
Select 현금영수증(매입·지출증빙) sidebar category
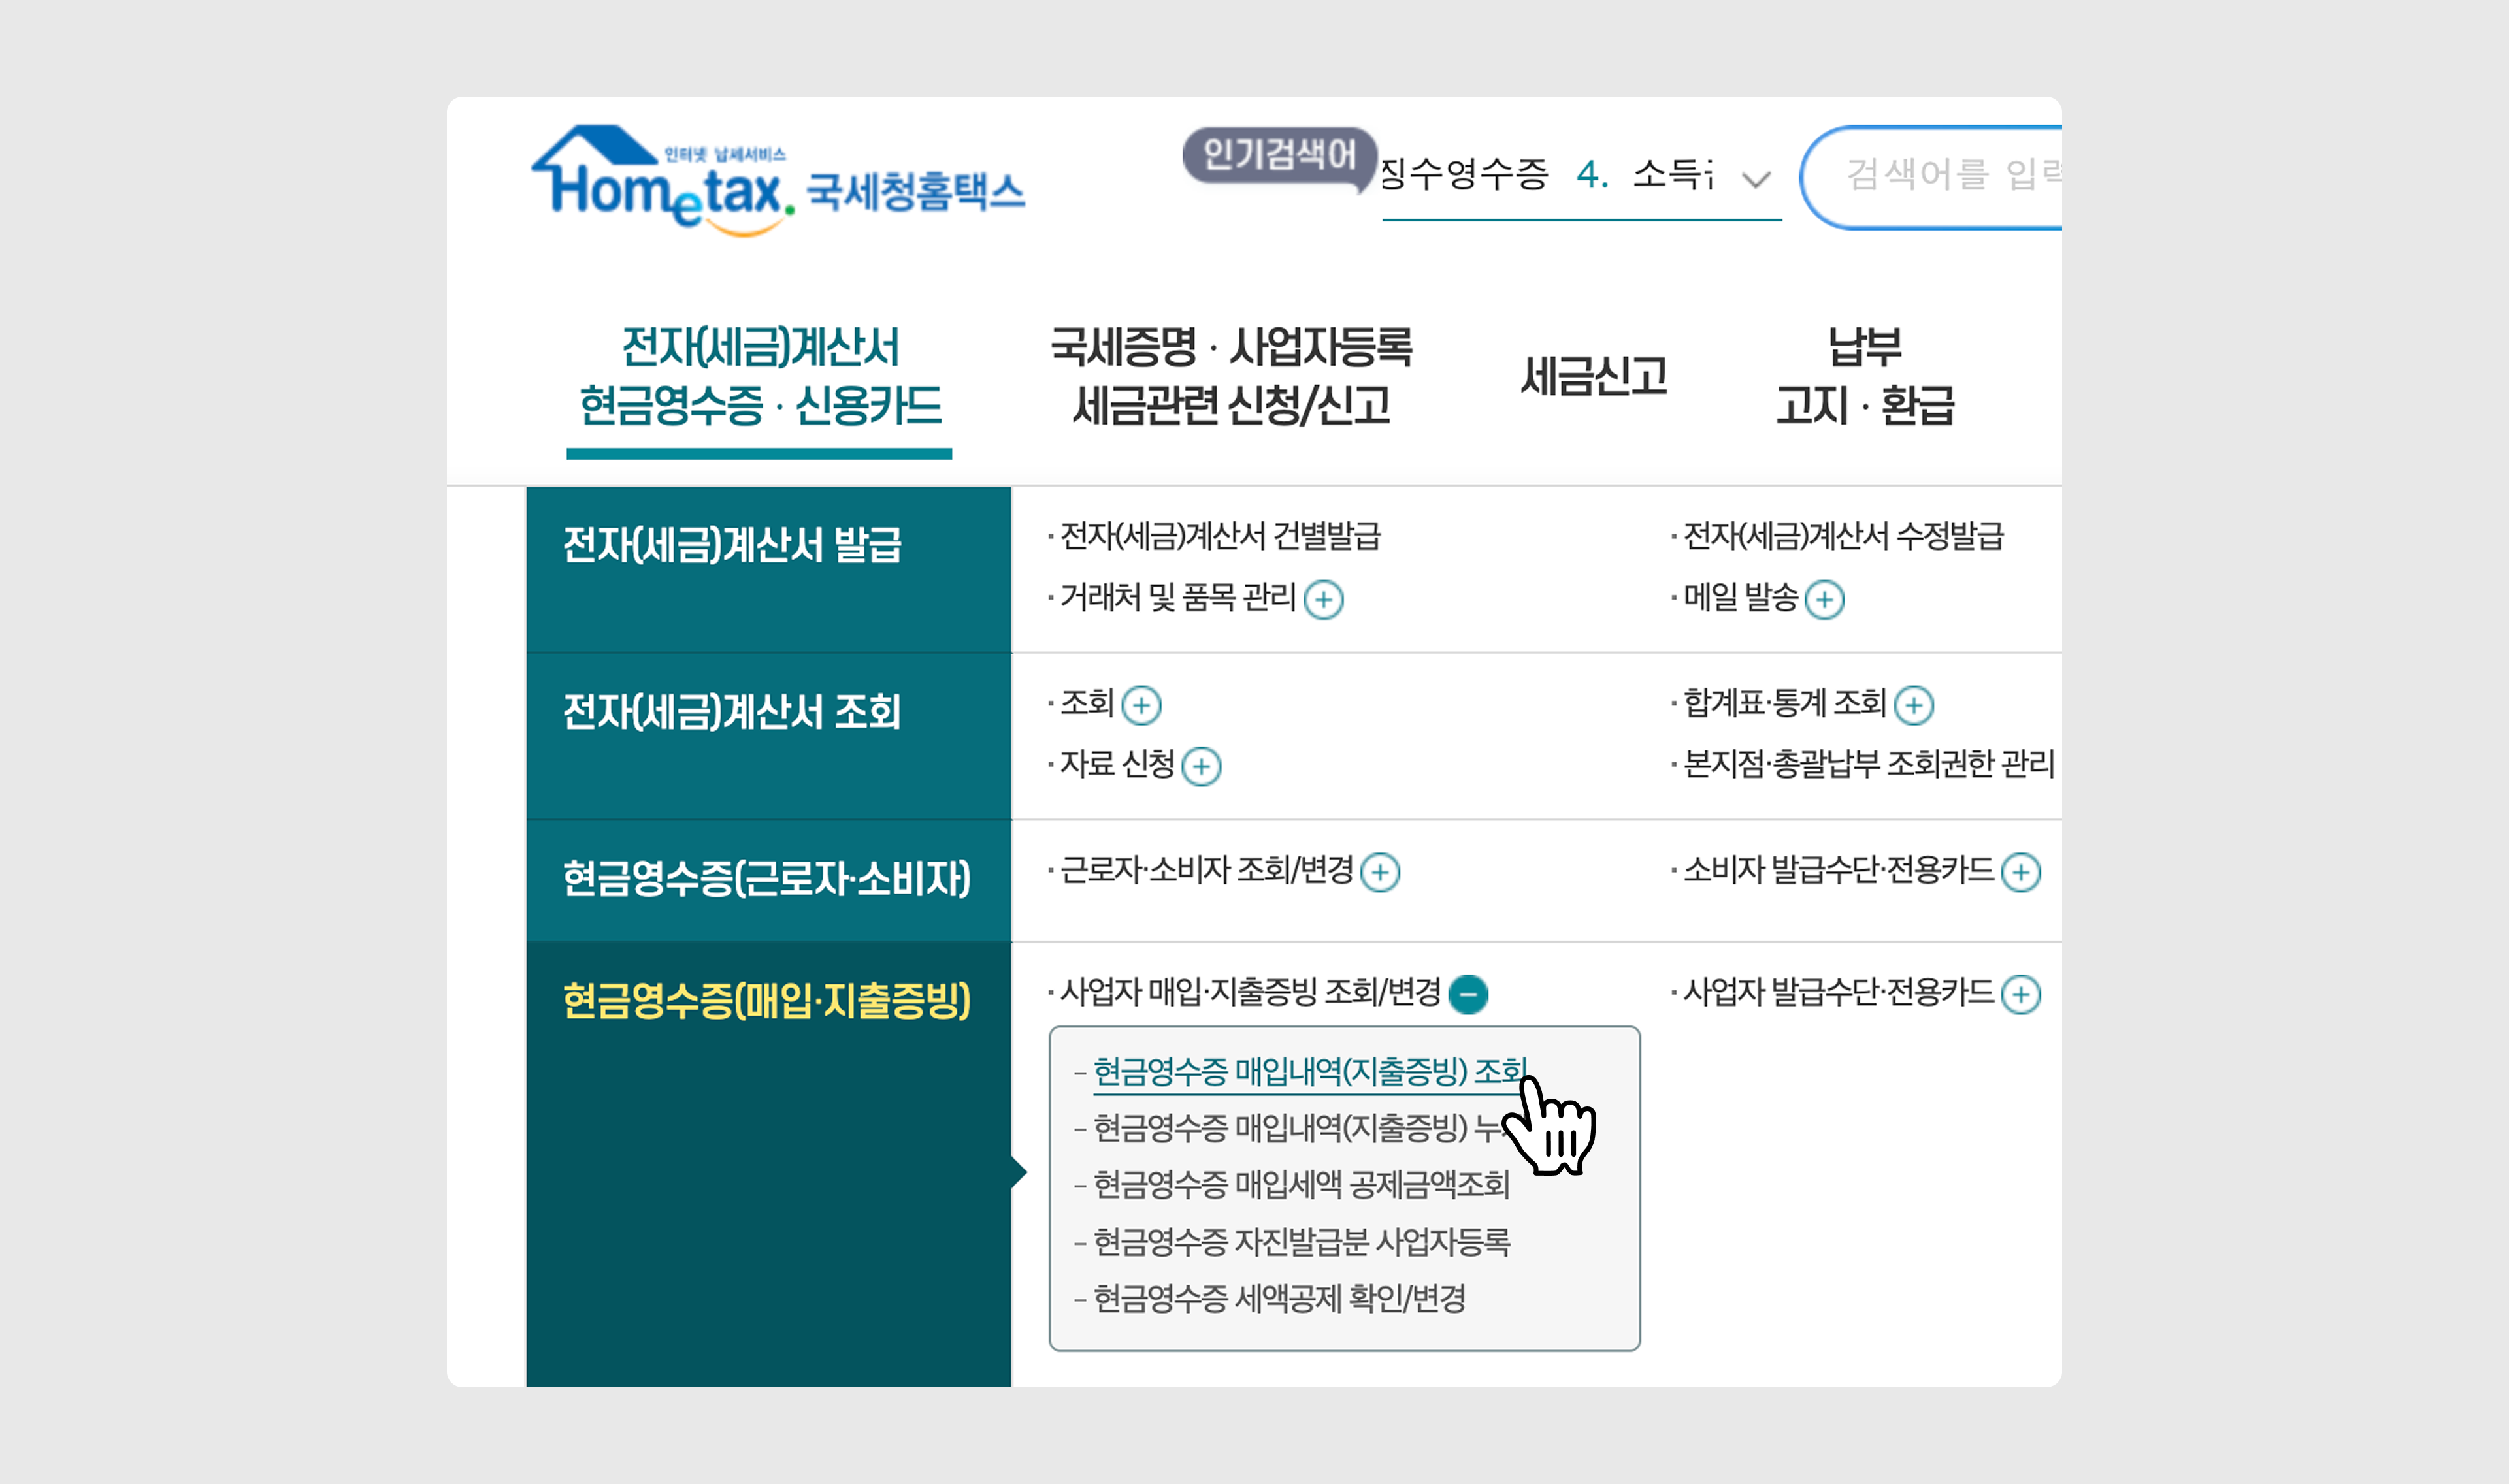(766, 1001)
